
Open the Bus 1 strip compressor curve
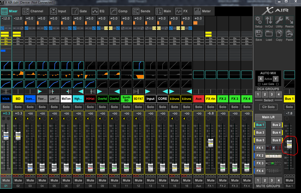pyautogui.click(x=289, y=84)
